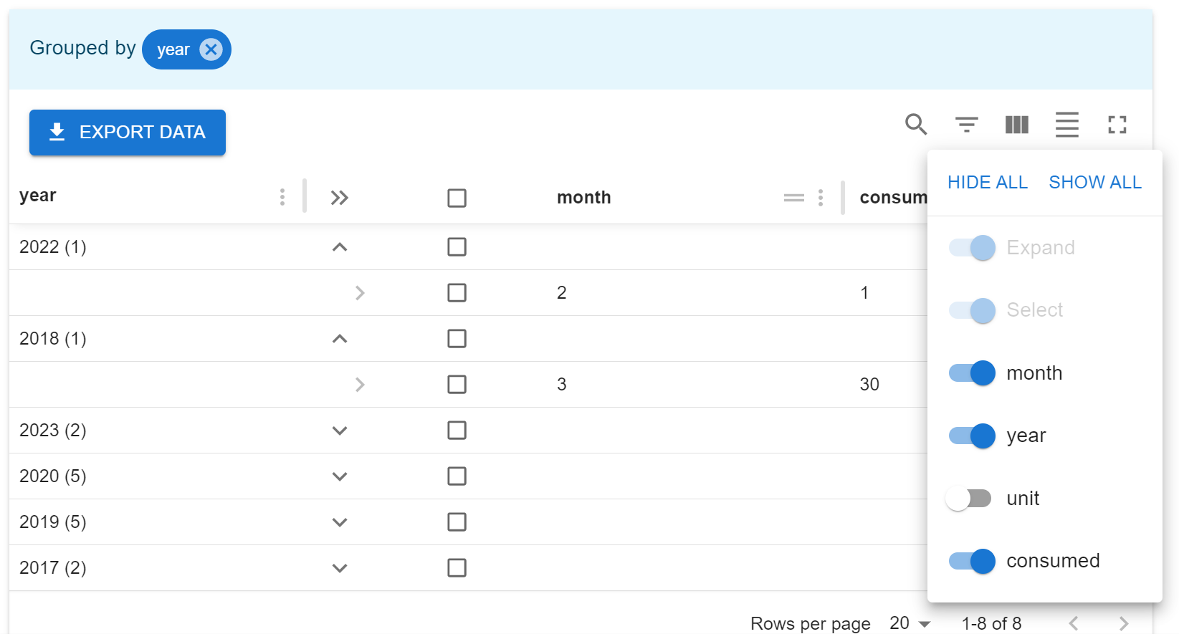Expand the 2020 group
Viewport: 1179px width, 634px height.
tap(340, 476)
